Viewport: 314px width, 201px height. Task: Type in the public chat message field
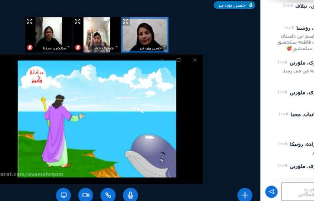pos(298,192)
